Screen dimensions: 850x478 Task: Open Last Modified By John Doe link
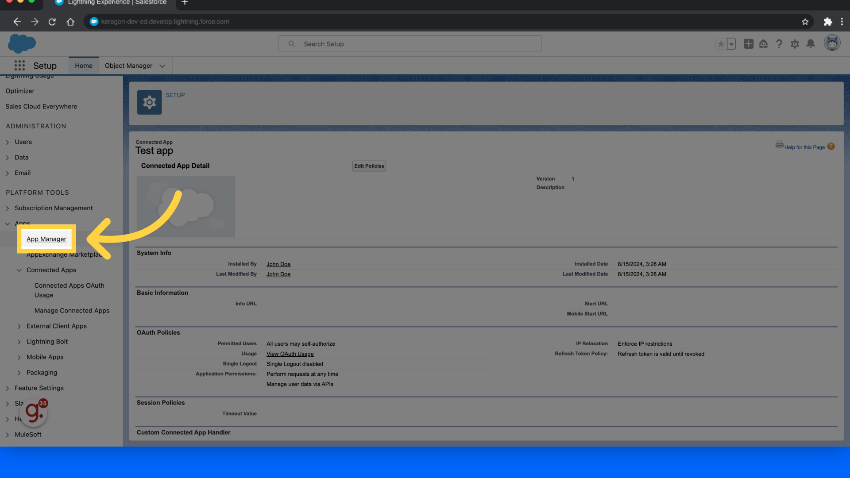click(x=278, y=274)
